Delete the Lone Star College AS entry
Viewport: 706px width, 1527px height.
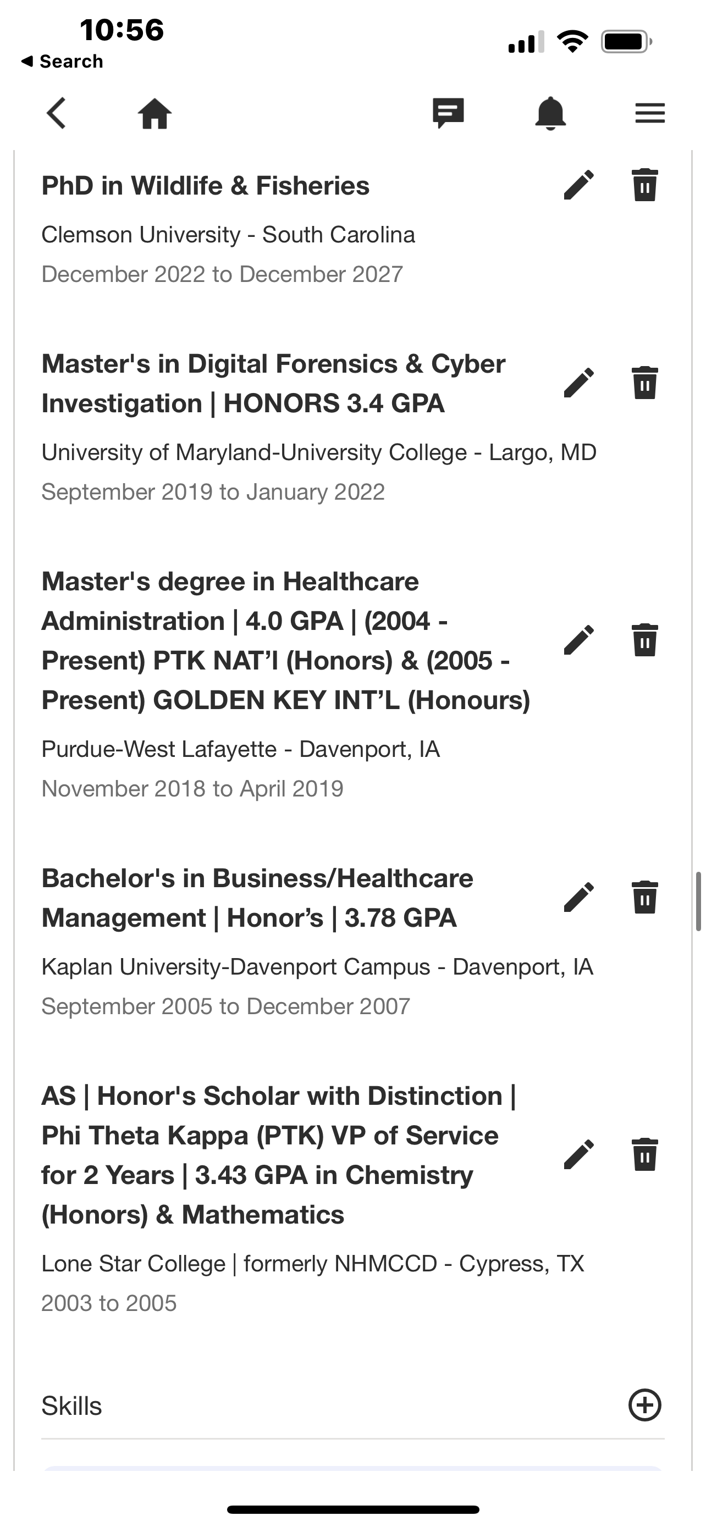pyautogui.click(x=644, y=1154)
